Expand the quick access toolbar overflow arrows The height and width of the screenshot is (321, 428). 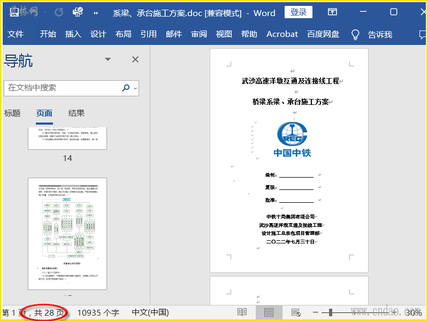(96, 13)
